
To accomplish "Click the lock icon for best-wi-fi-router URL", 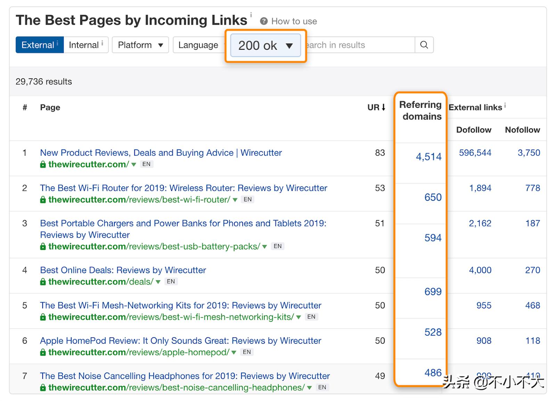I will 43,200.
